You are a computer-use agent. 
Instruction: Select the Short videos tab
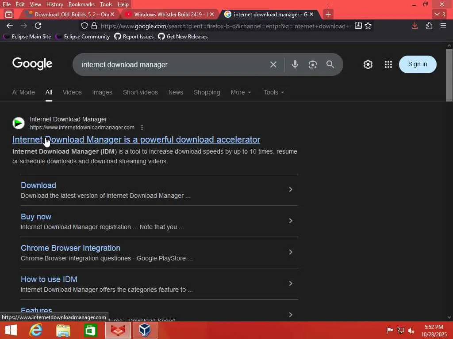pyautogui.click(x=140, y=92)
